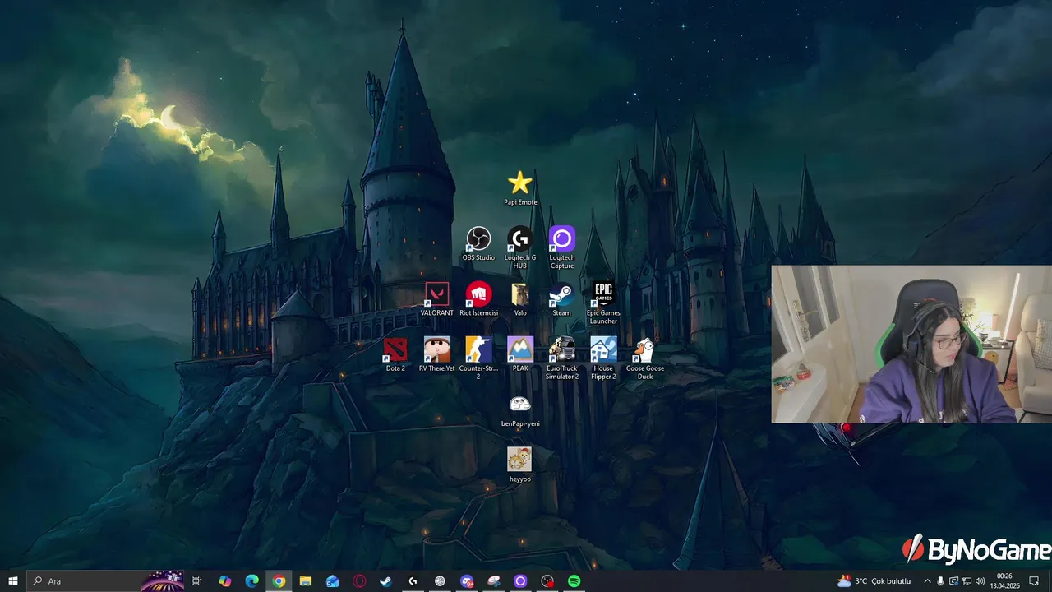1052x592 pixels.
Task: Open the network tray icon
Action: tap(967, 581)
